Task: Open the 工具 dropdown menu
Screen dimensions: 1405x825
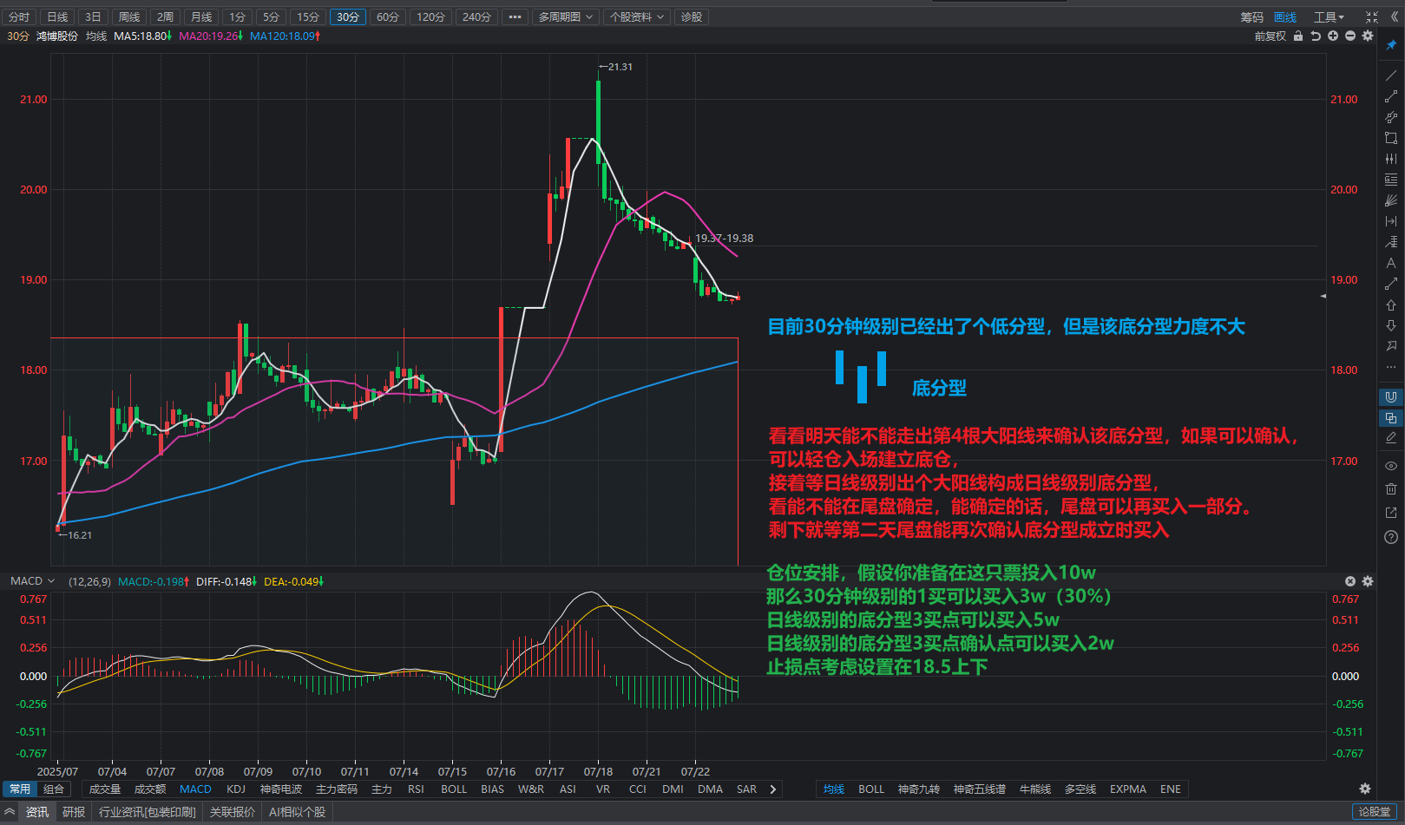Action: 1329,17
